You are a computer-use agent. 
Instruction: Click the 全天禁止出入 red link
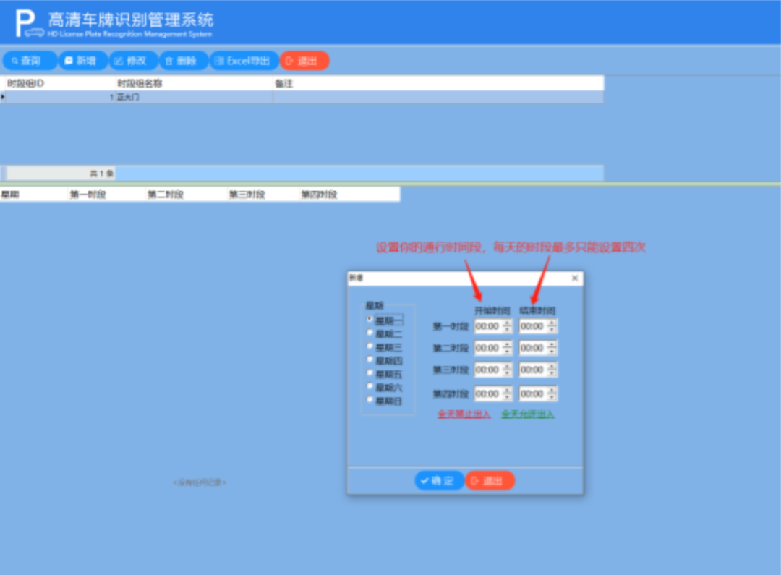[x=464, y=414]
